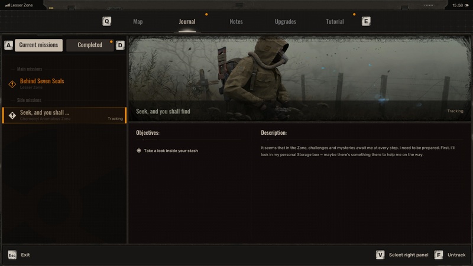Click the V key icon
The image size is (473, 266).
(x=380, y=255)
